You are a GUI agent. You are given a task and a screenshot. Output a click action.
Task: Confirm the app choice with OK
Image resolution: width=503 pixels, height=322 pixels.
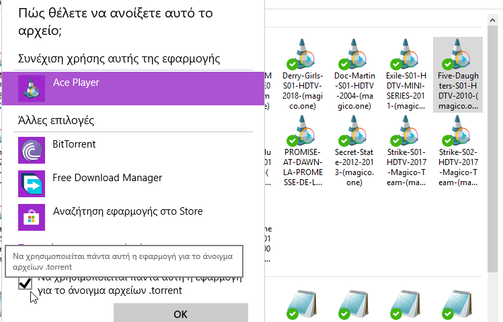pyautogui.click(x=181, y=313)
